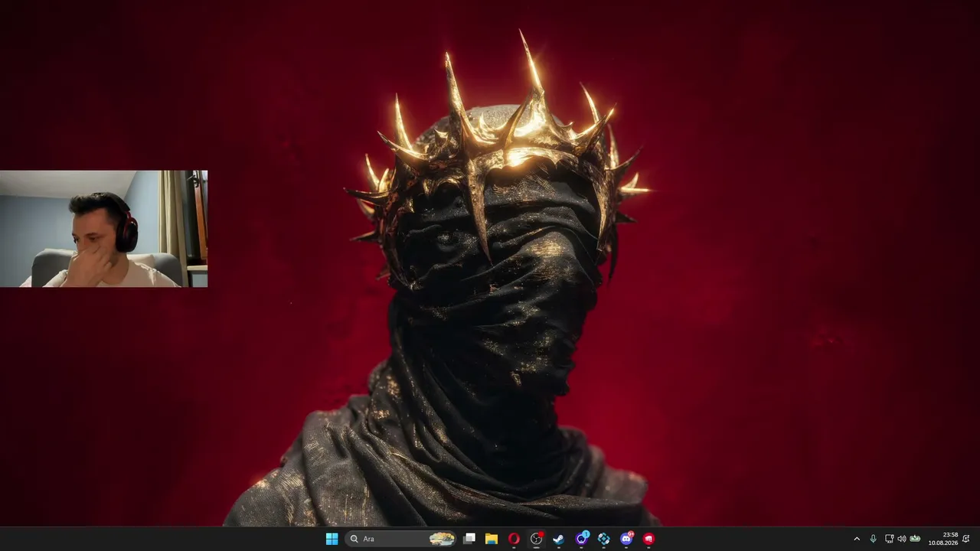Click the 'Ara' taskbar search box
Image resolution: width=980 pixels, height=551 pixels.
401,539
